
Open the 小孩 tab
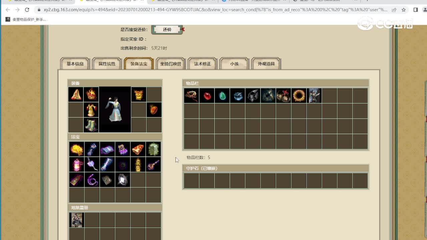pos(234,64)
